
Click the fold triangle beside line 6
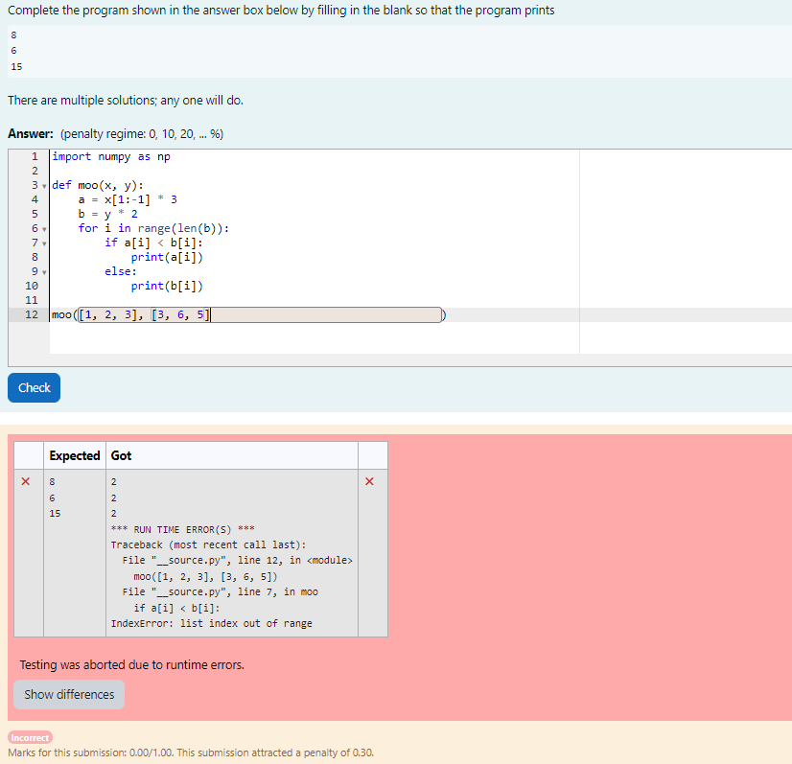43,228
